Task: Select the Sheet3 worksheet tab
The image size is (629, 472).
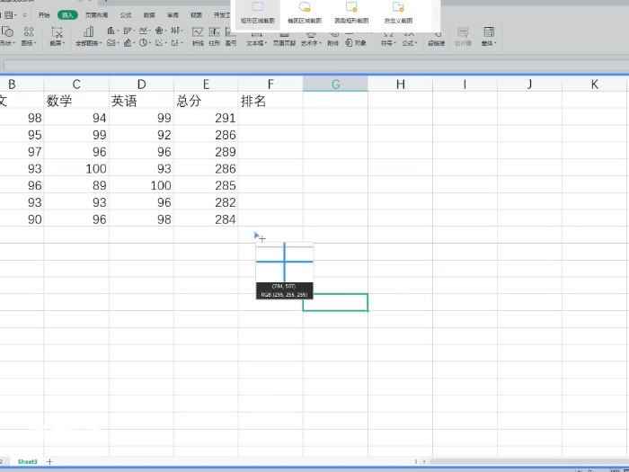Action: click(28, 461)
